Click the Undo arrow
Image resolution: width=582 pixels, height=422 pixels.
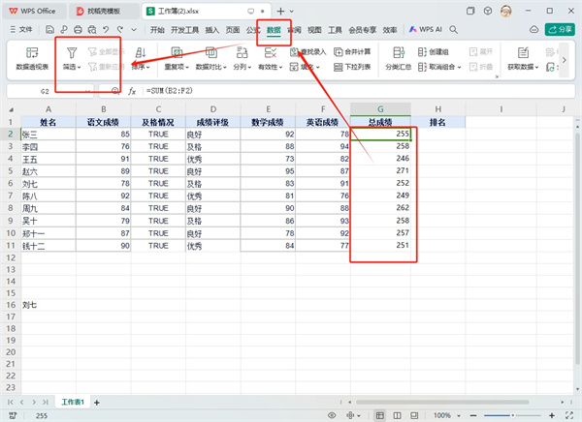106,30
